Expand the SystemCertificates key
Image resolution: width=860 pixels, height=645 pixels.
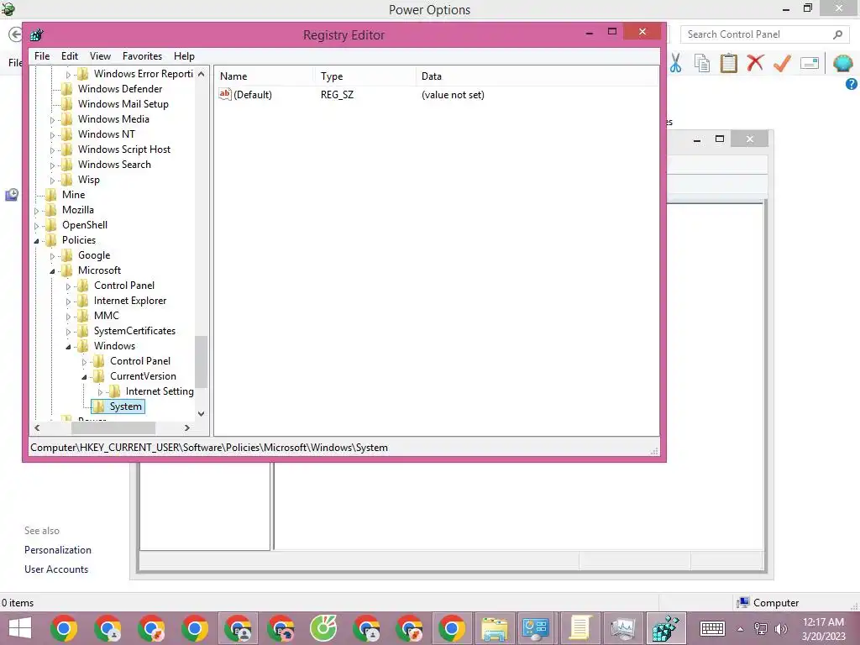[68, 331]
